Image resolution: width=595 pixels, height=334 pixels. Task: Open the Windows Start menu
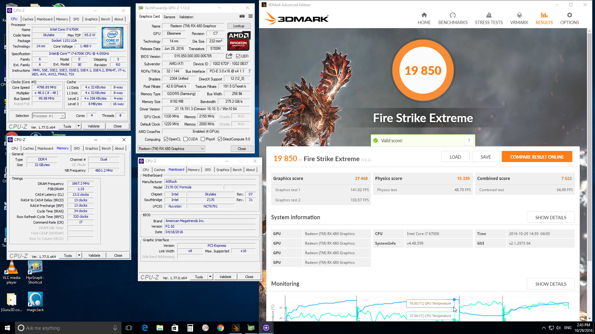tap(7, 328)
